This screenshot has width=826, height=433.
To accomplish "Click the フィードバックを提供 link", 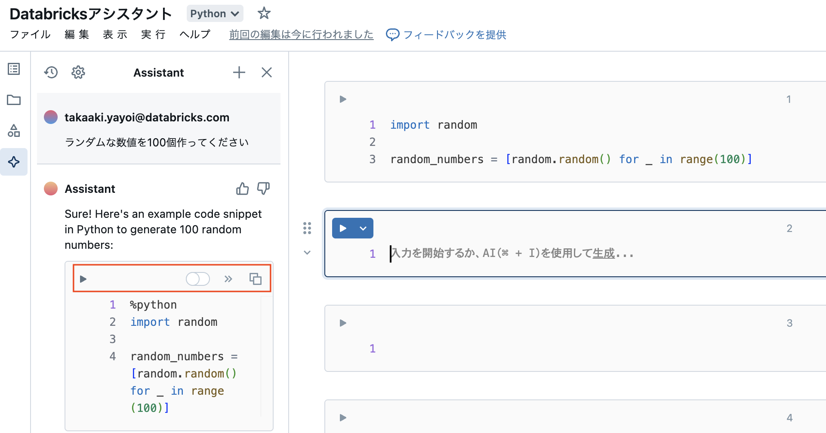I will (446, 34).
